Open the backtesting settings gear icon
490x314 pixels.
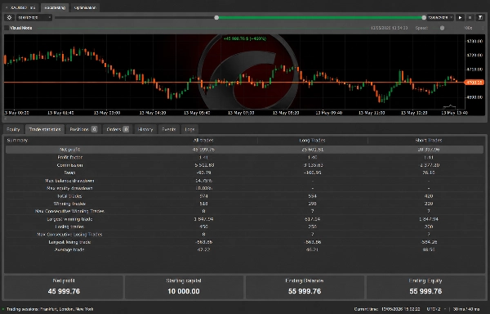pyautogui.click(x=9, y=17)
